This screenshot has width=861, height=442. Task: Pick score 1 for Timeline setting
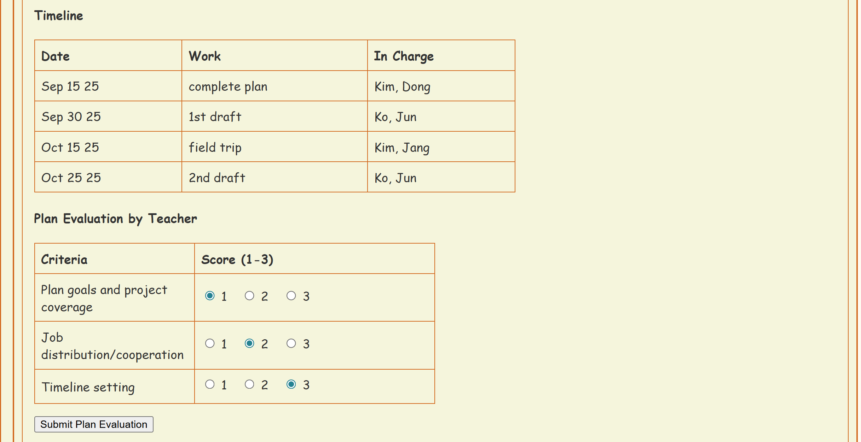point(210,384)
